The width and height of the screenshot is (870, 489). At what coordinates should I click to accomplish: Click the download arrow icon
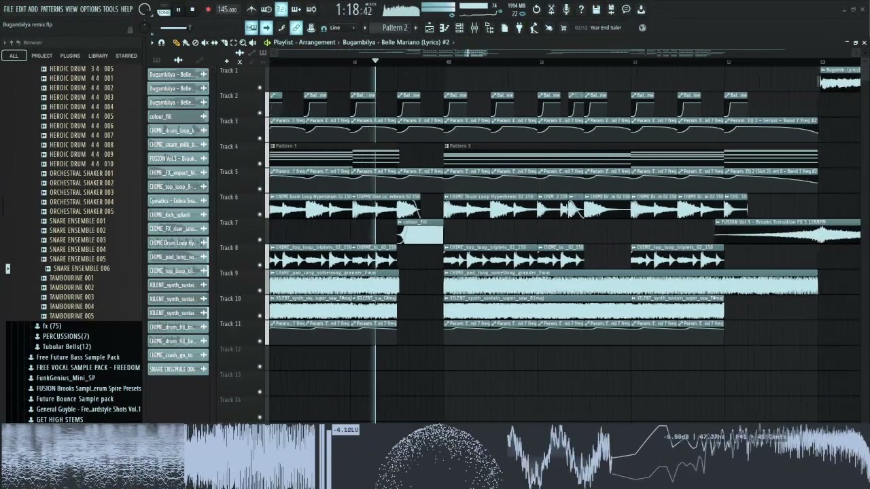[x=641, y=10]
